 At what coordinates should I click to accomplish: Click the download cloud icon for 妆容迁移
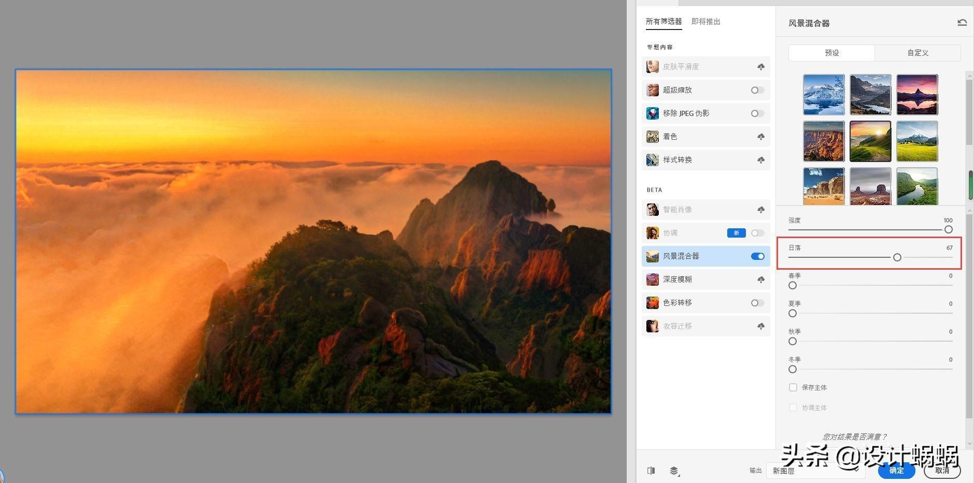(760, 326)
